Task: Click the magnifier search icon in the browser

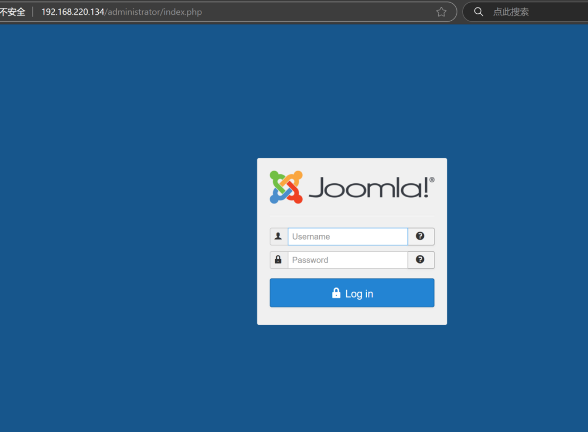Action: point(479,12)
